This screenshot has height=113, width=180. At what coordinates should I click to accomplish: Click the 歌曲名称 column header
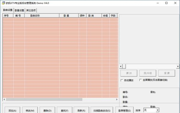[42, 16]
